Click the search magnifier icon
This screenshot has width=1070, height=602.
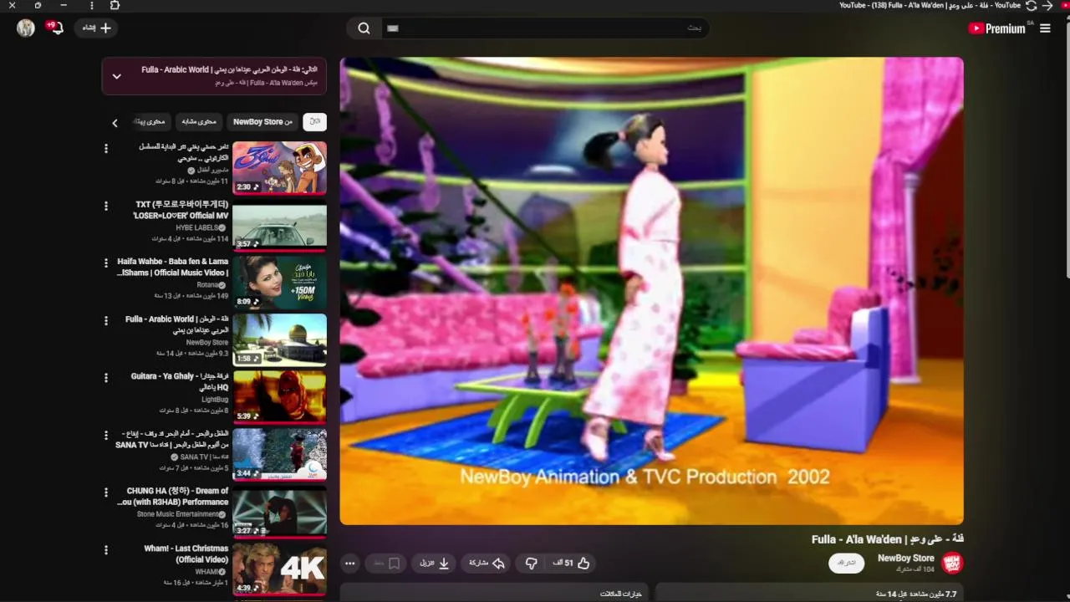[x=364, y=28]
